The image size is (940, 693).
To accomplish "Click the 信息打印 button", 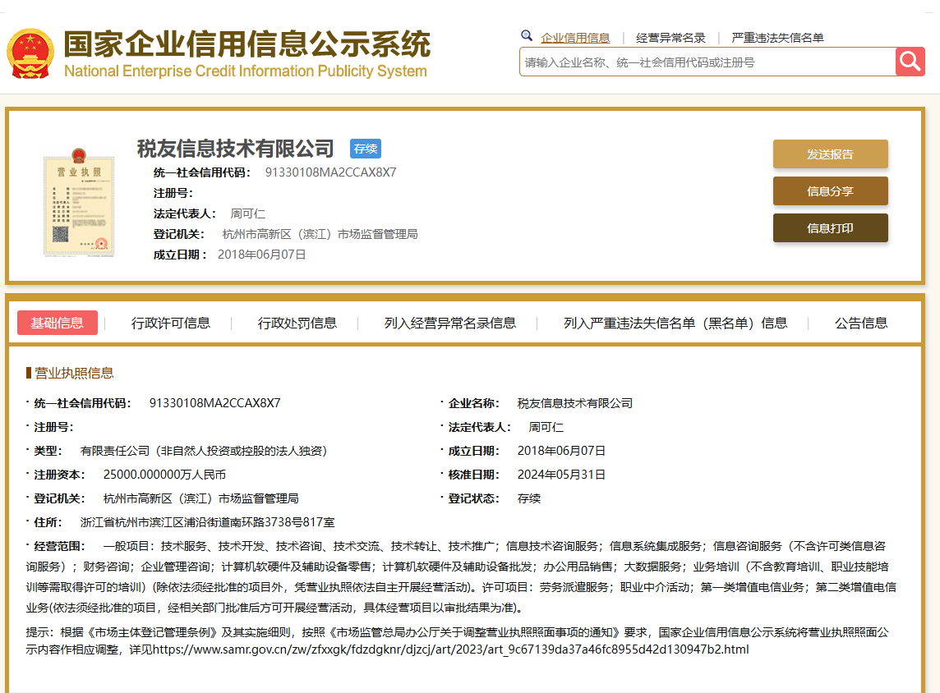I will click(830, 228).
